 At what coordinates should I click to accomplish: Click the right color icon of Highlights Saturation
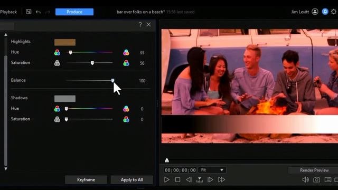click(126, 63)
